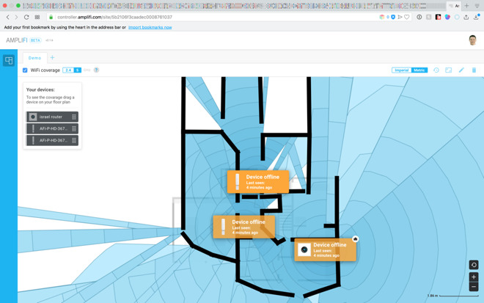Switch to the Demo tab
Image resolution: width=484 pixels, height=303 pixels.
[x=35, y=58]
